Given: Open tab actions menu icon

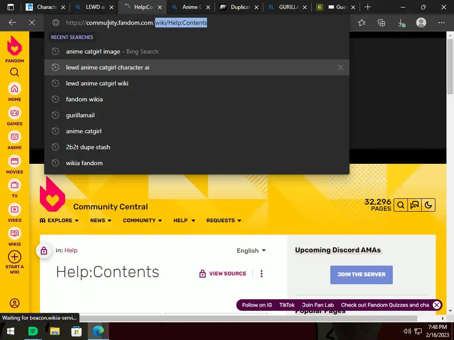Looking at the screenshot, I should point(11,7).
